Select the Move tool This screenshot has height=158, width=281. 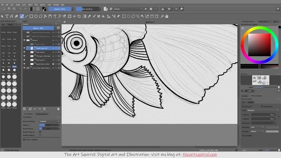74,16
